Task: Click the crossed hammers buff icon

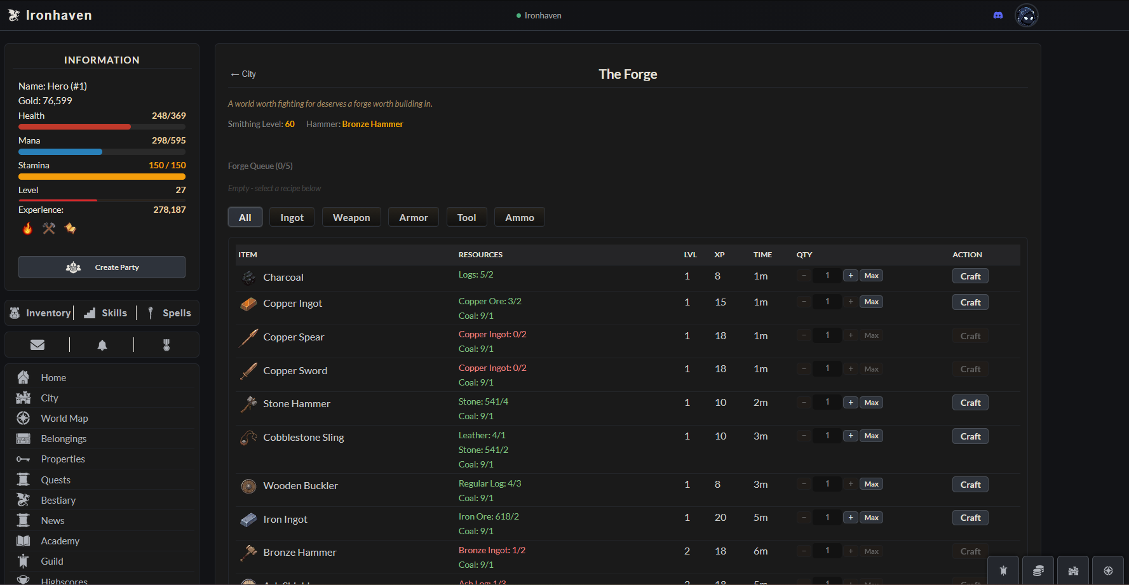Action: [49, 228]
